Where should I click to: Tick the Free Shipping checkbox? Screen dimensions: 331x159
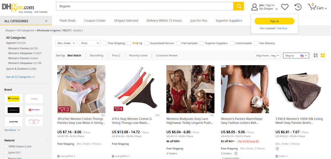pyautogui.click(x=105, y=43)
